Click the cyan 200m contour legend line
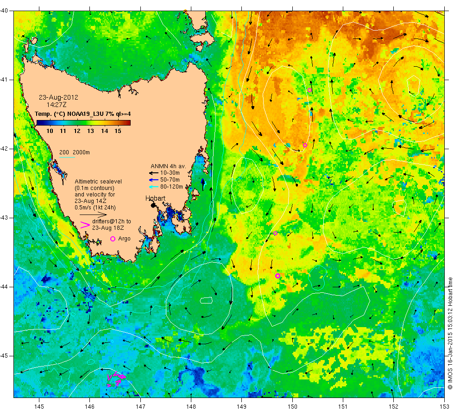Screen dimensions: 454x417 click(67, 157)
